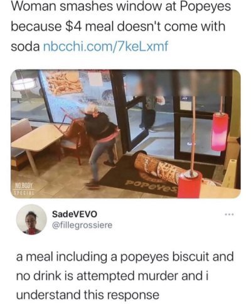Screen dimensions: 251x304
Task: Click the yellow wet floor sign
Action: [x=230, y=173]
